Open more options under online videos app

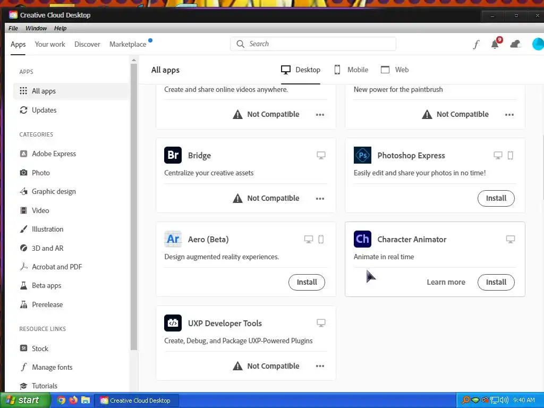pyautogui.click(x=320, y=115)
